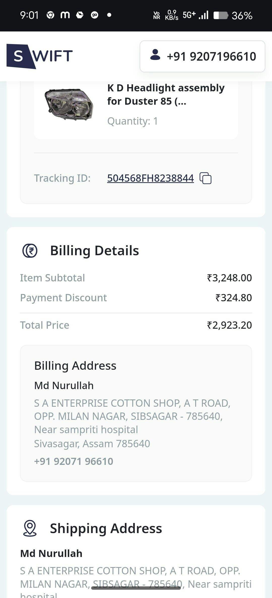Screen dimensions: 272x598
Task: Tap the headlight product thumbnail
Action: (69, 104)
